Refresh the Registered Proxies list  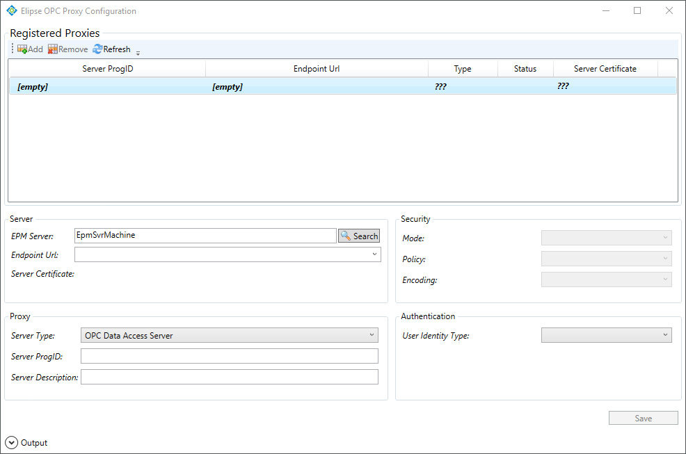click(111, 49)
